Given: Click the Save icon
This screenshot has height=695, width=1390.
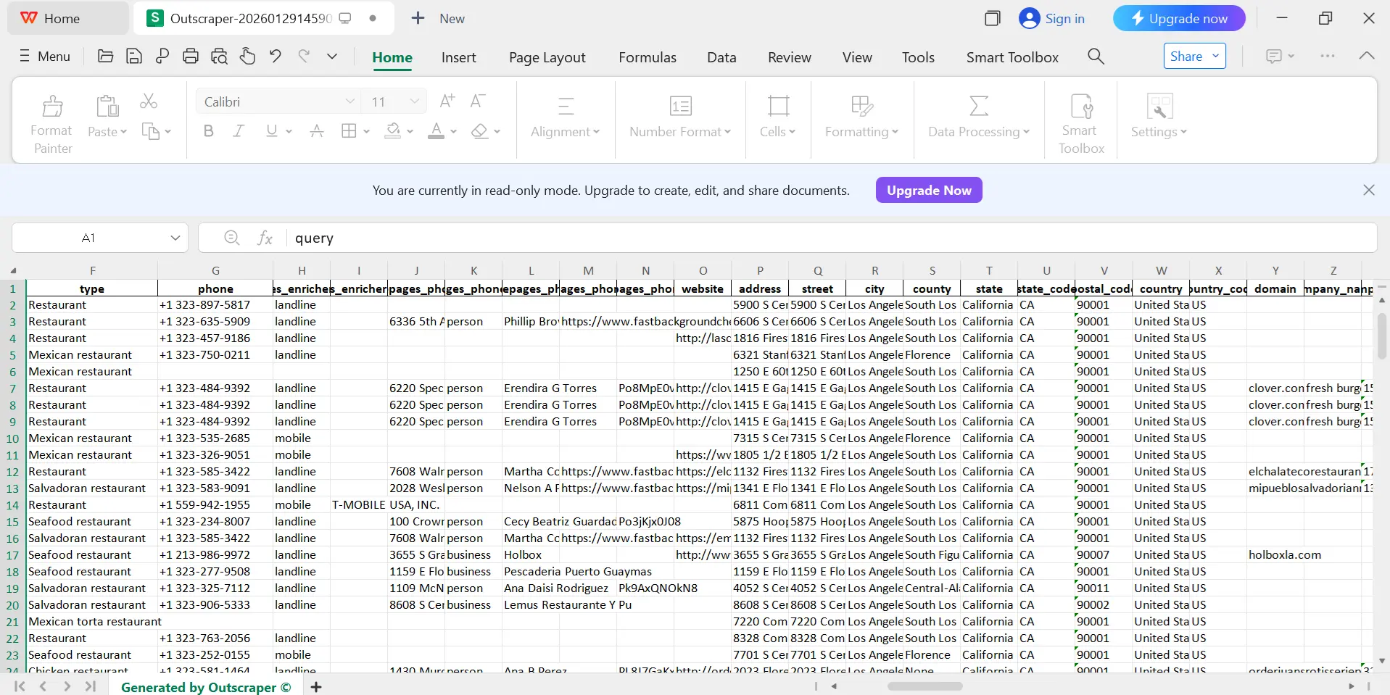Looking at the screenshot, I should point(134,56).
